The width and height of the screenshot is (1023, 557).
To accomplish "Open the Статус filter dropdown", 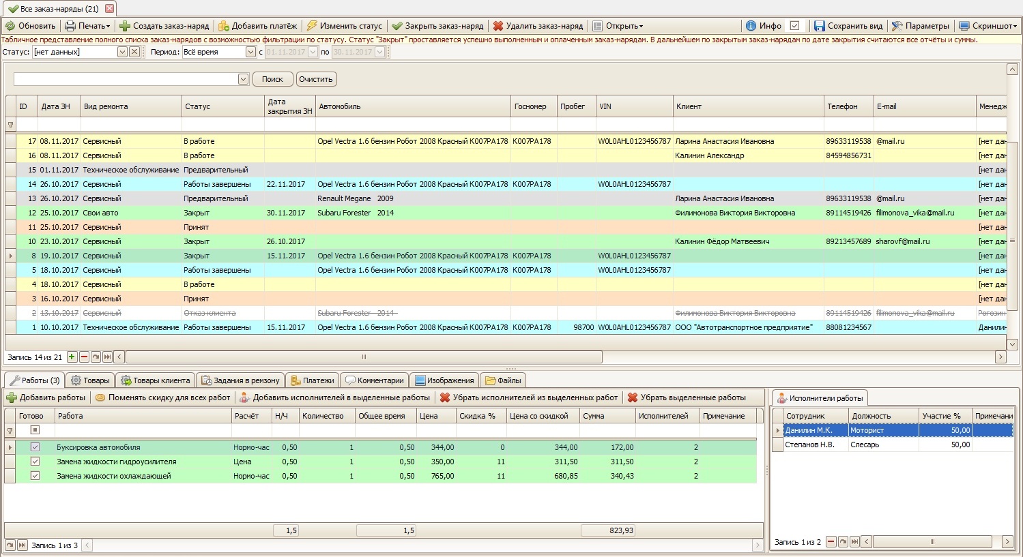I will click(122, 52).
